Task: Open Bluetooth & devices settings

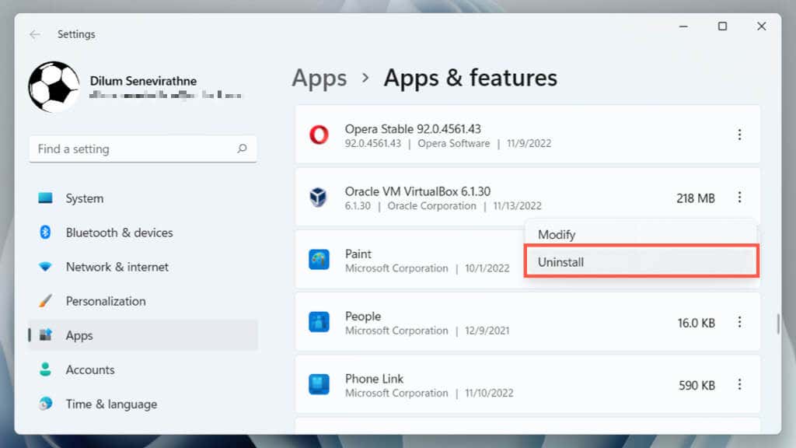Action: [x=119, y=233]
